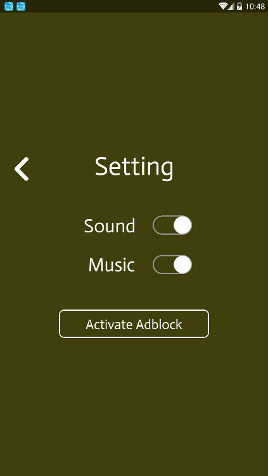
Task: Tap the Setting page title
Action: click(x=134, y=168)
